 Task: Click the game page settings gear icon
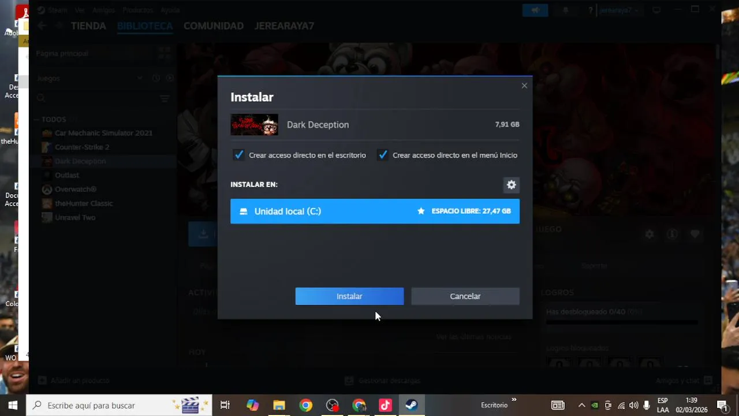tap(650, 234)
